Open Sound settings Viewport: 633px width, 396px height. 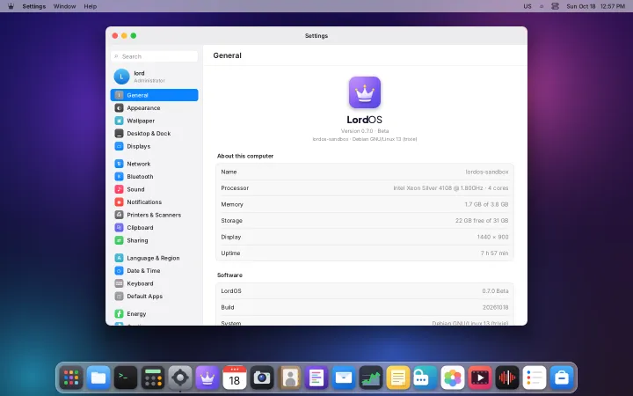click(154, 189)
